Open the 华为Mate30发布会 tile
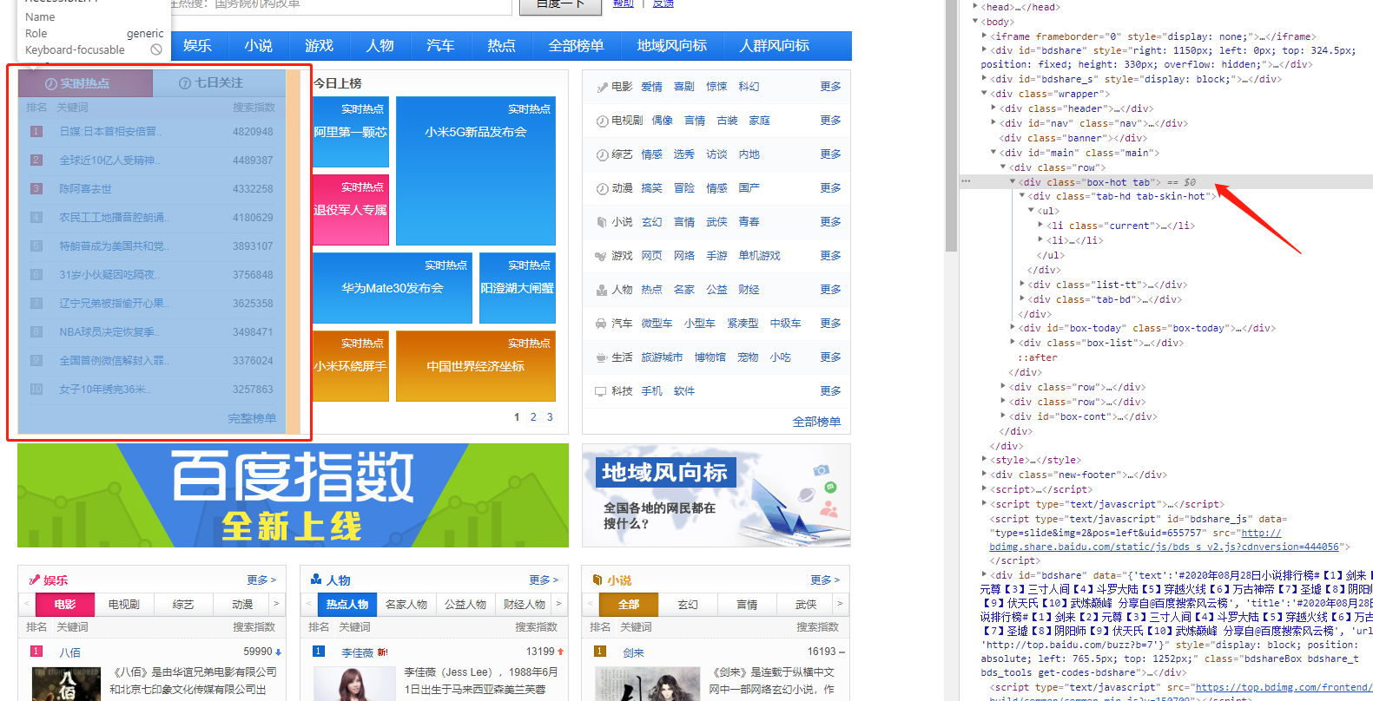The height and width of the screenshot is (701, 1373). click(393, 288)
